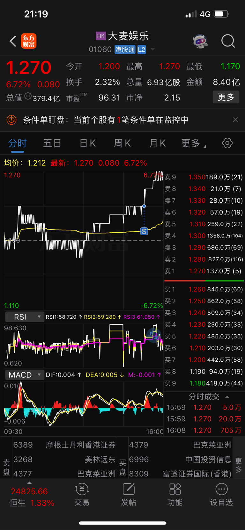Open the MACD indicator dropdown
Screen dimensions: 245x530
[25, 375]
